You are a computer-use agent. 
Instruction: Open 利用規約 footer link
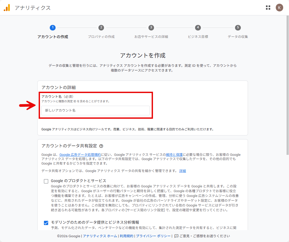pyautogui.click(x=127, y=236)
